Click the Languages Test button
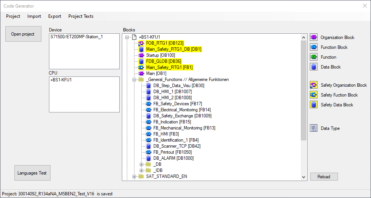Viewport: 371px width, 198px height. coord(32,173)
